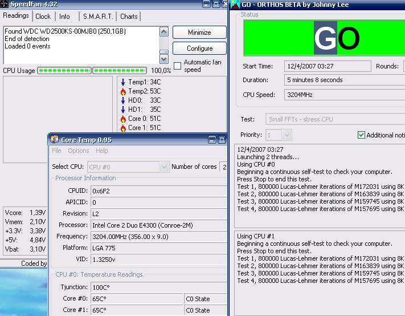The height and width of the screenshot is (316, 405).
Task: Switch to the Readings tab in SpeedFan
Action: 16,15
